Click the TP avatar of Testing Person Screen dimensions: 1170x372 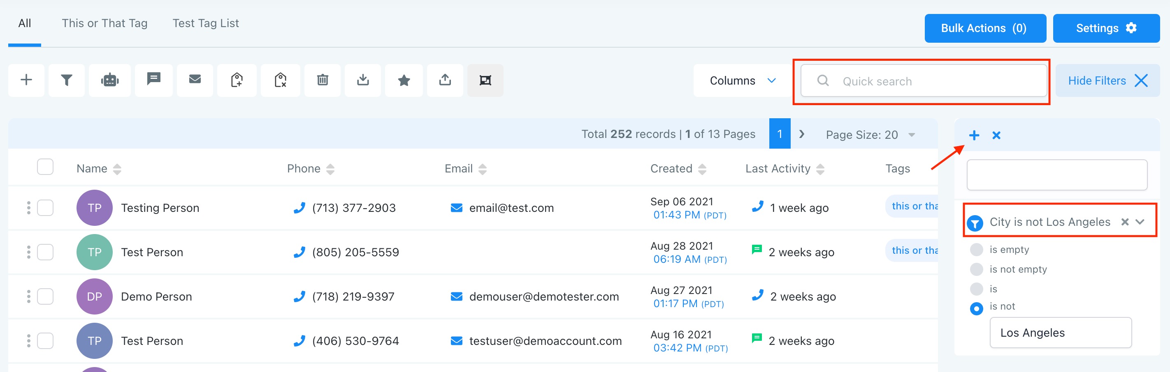pyautogui.click(x=95, y=207)
